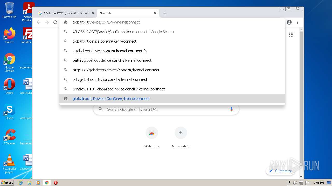The image size is (332, 186).
Task: Open Opera desktop shortcut
Action: (9, 86)
